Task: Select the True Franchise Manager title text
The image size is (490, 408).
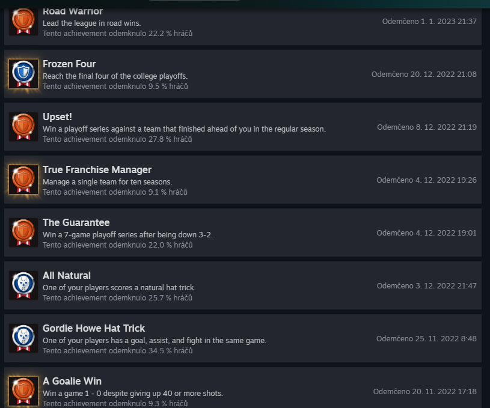Action: point(97,169)
